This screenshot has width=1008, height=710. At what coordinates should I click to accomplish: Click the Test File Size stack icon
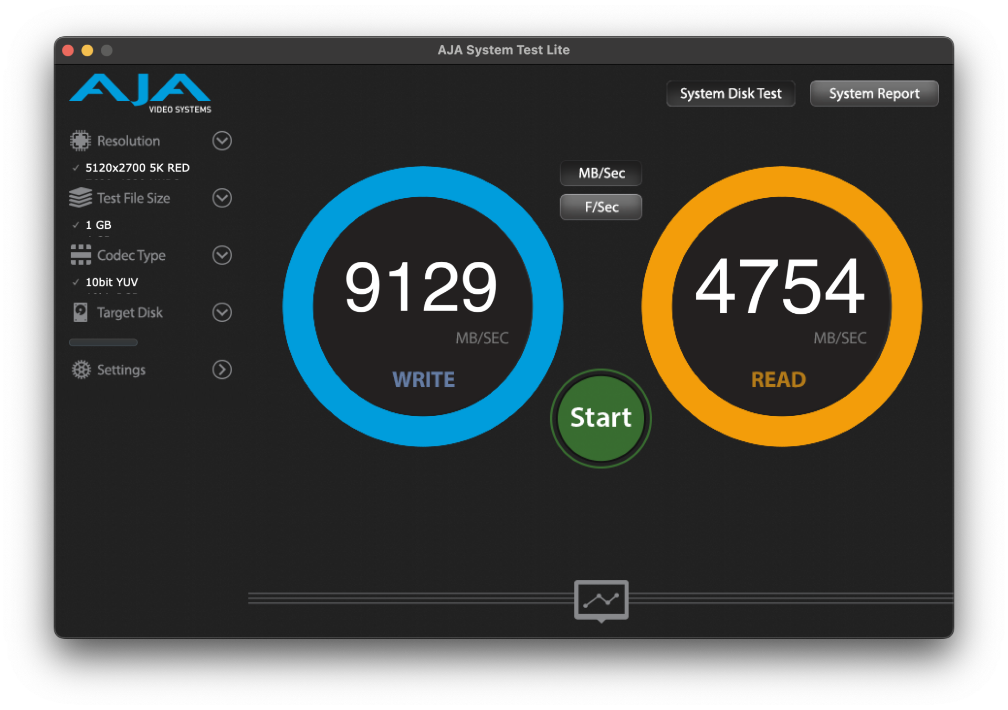tap(80, 198)
